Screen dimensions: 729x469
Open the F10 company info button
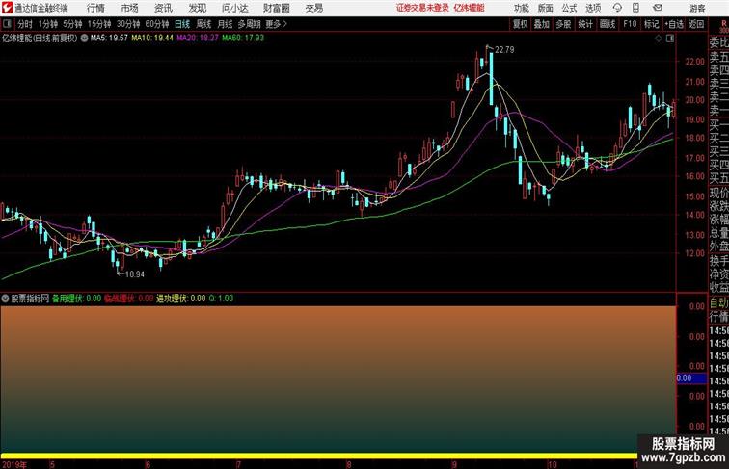630,24
